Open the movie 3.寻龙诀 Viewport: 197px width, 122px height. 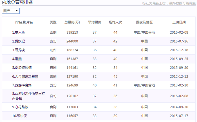pos(19,50)
